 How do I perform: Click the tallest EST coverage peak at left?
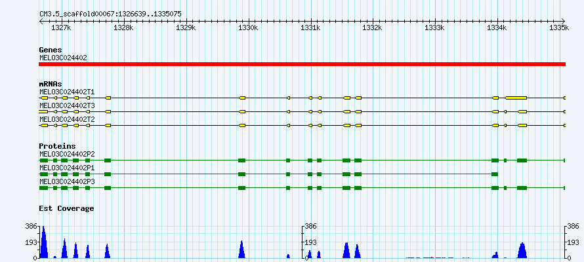click(x=43, y=244)
